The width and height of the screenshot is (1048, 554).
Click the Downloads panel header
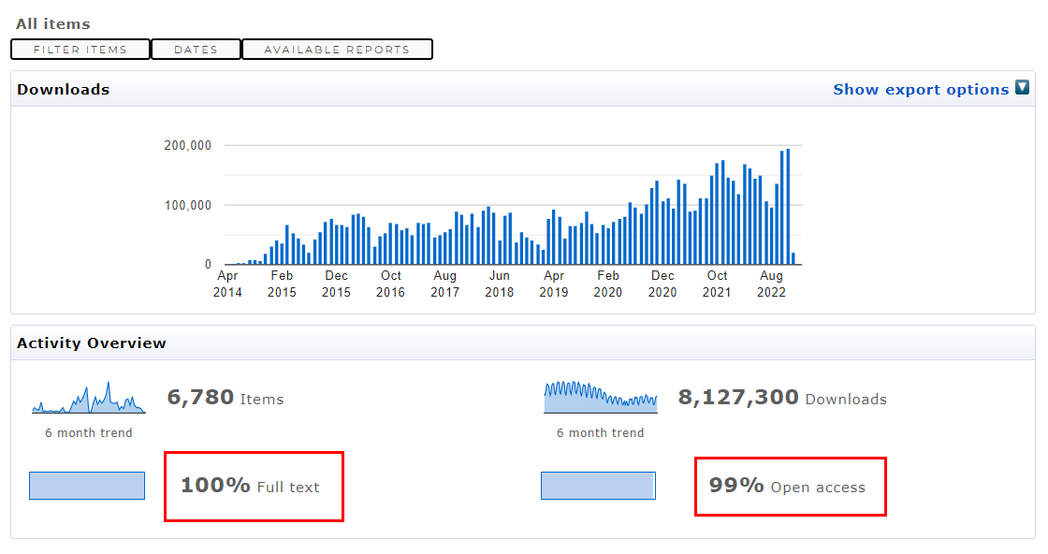tap(63, 90)
